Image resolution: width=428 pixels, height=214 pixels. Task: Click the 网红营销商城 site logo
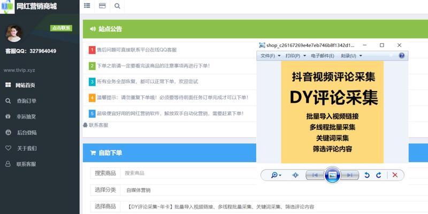[x=7, y=6]
